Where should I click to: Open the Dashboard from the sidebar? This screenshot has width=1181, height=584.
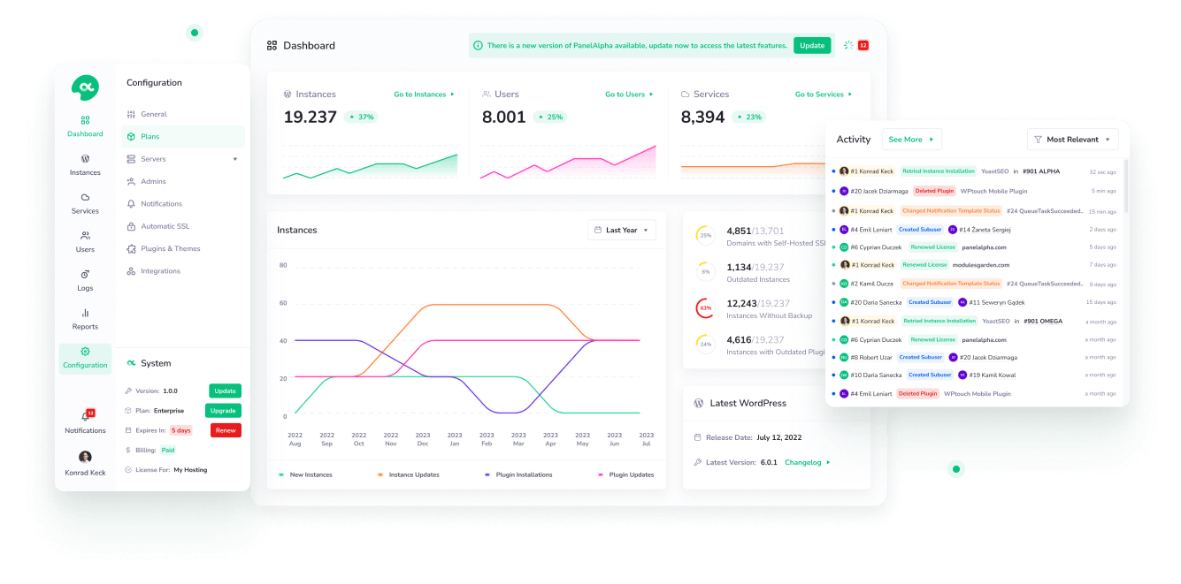click(85, 124)
